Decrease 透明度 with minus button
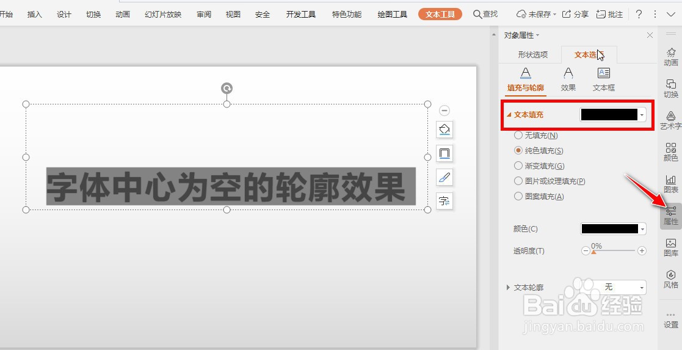The width and height of the screenshot is (682, 350). tap(586, 251)
